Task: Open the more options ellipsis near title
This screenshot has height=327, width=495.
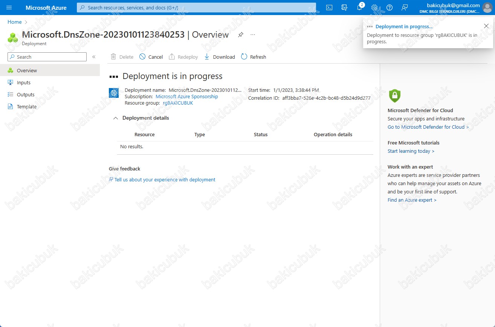Action: [253, 35]
